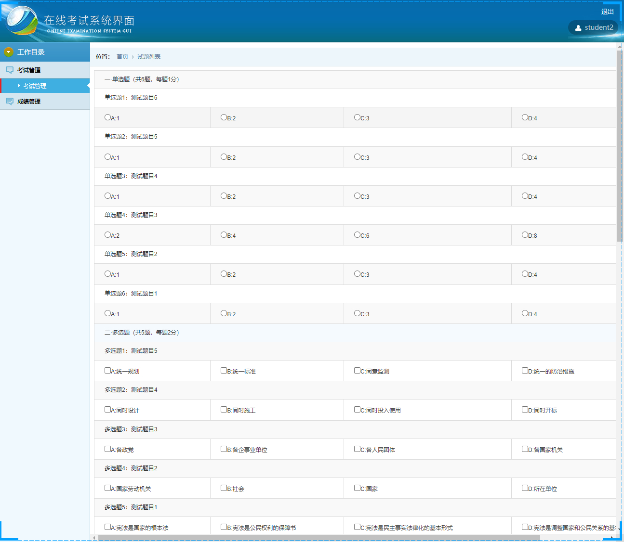
Task: Check option C:国家 in 多选题4
Action: pos(356,488)
